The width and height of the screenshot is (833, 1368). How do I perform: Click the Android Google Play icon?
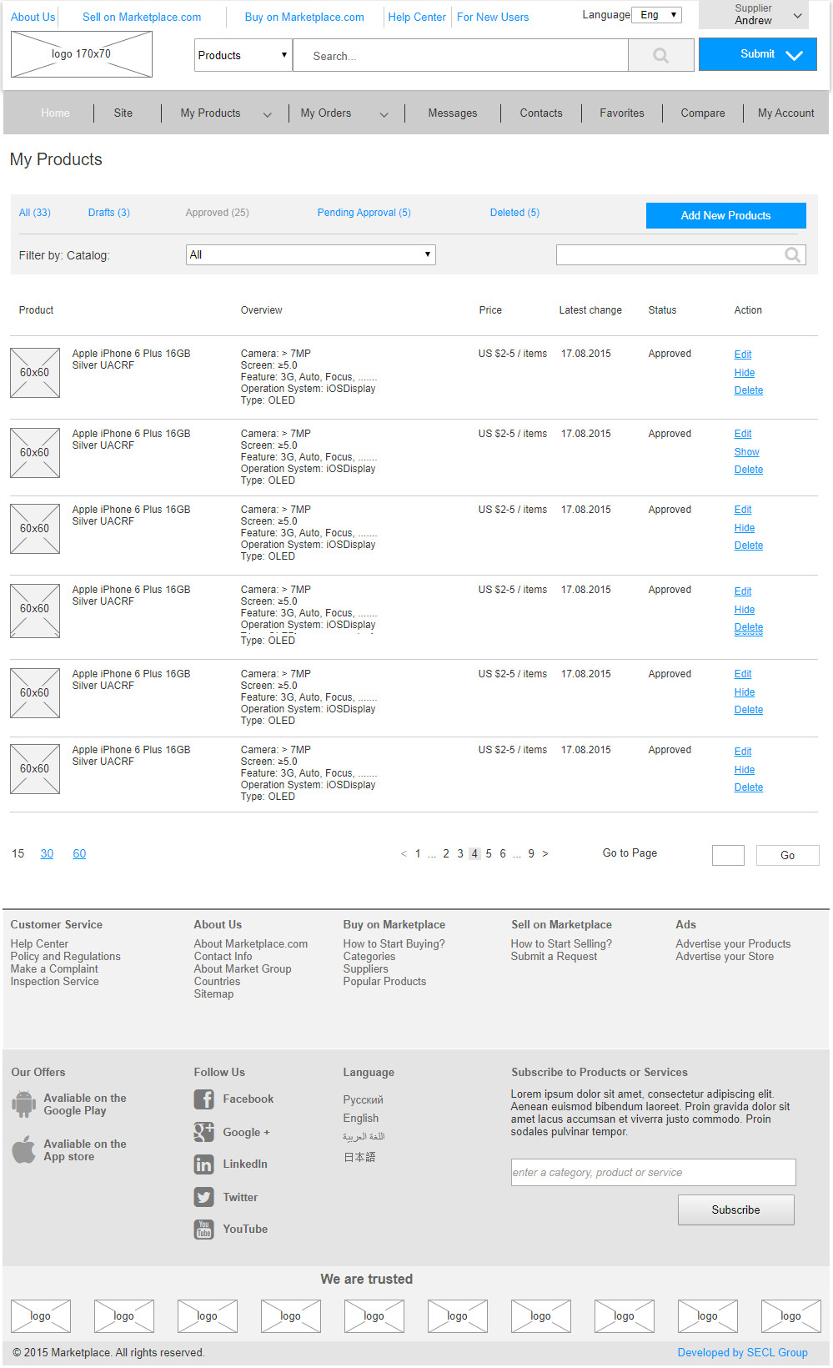click(24, 1104)
